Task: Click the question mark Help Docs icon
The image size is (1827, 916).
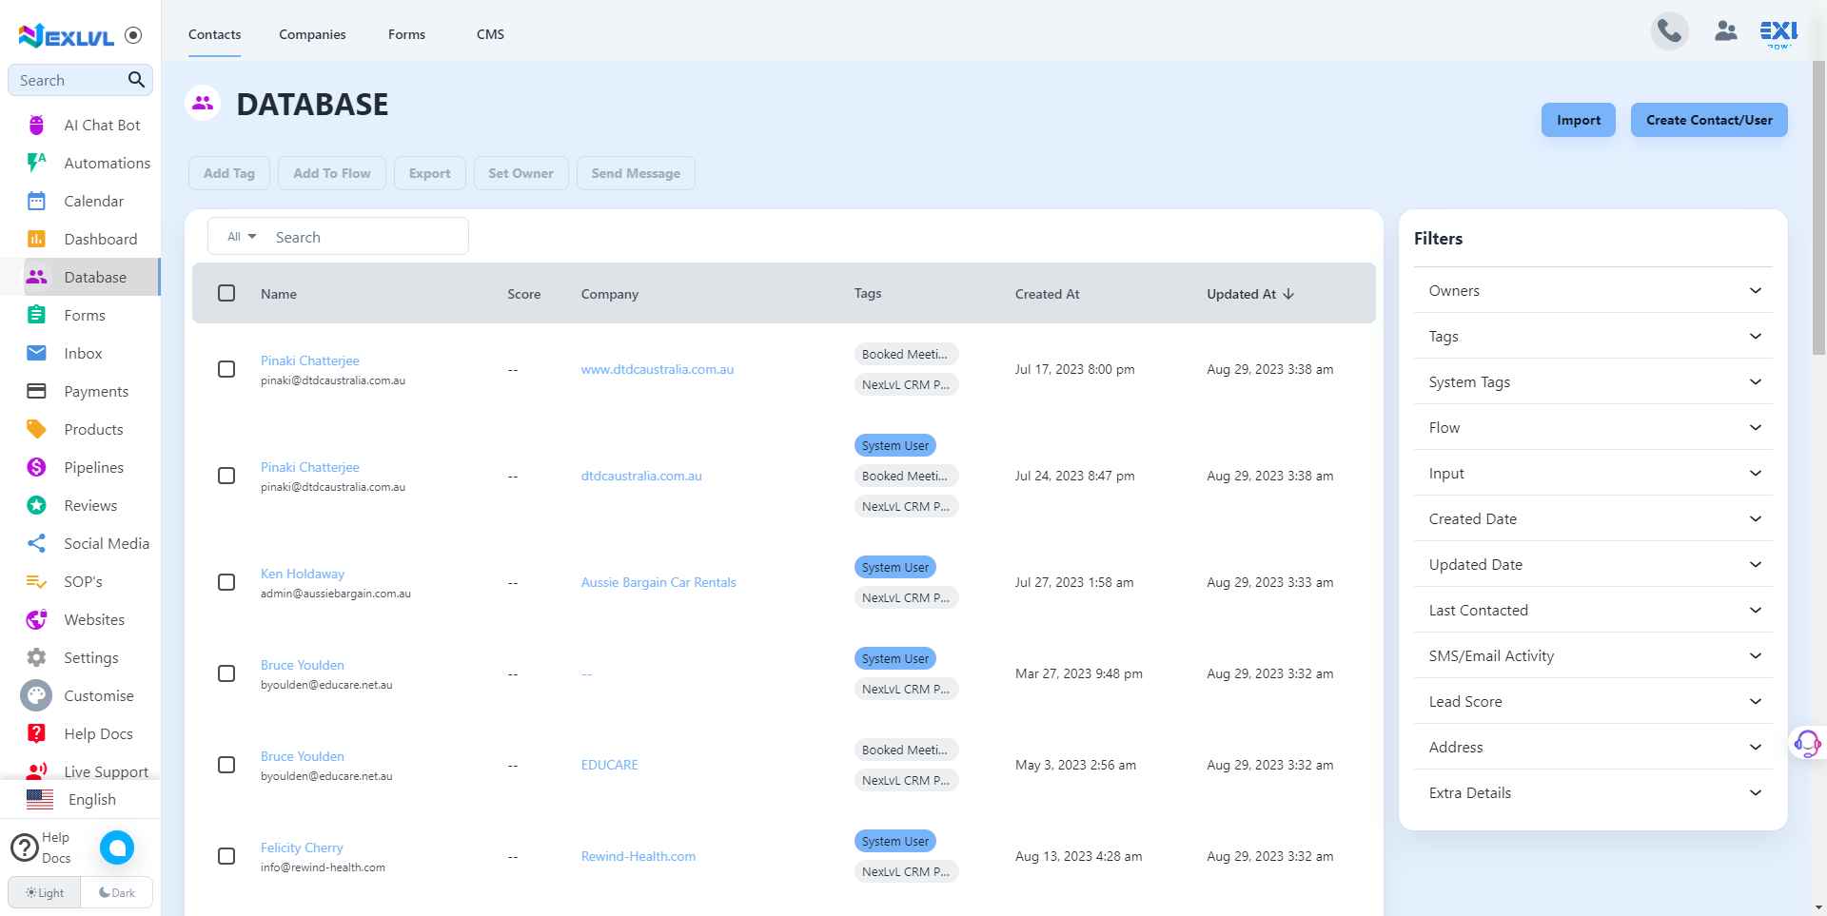Action: 24,847
